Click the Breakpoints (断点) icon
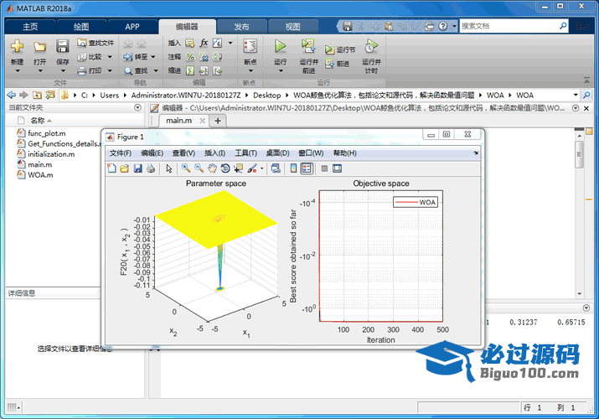Viewport: 599px width, 419px height. click(x=250, y=47)
